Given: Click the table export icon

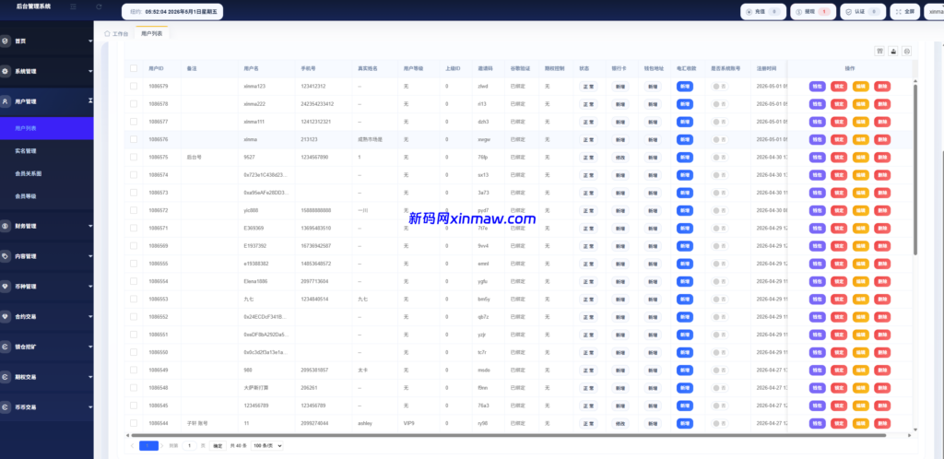Looking at the screenshot, I should click(893, 51).
